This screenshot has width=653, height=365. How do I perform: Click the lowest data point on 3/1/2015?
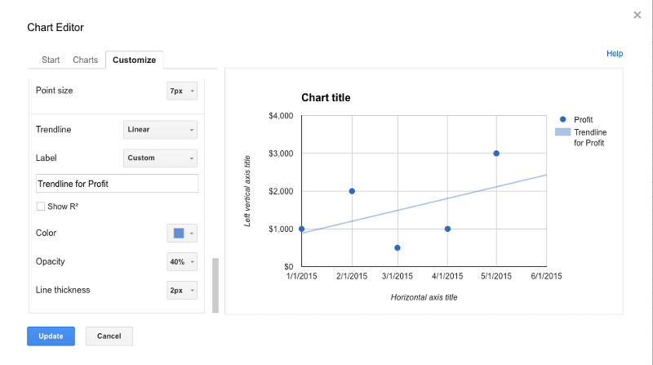398,248
